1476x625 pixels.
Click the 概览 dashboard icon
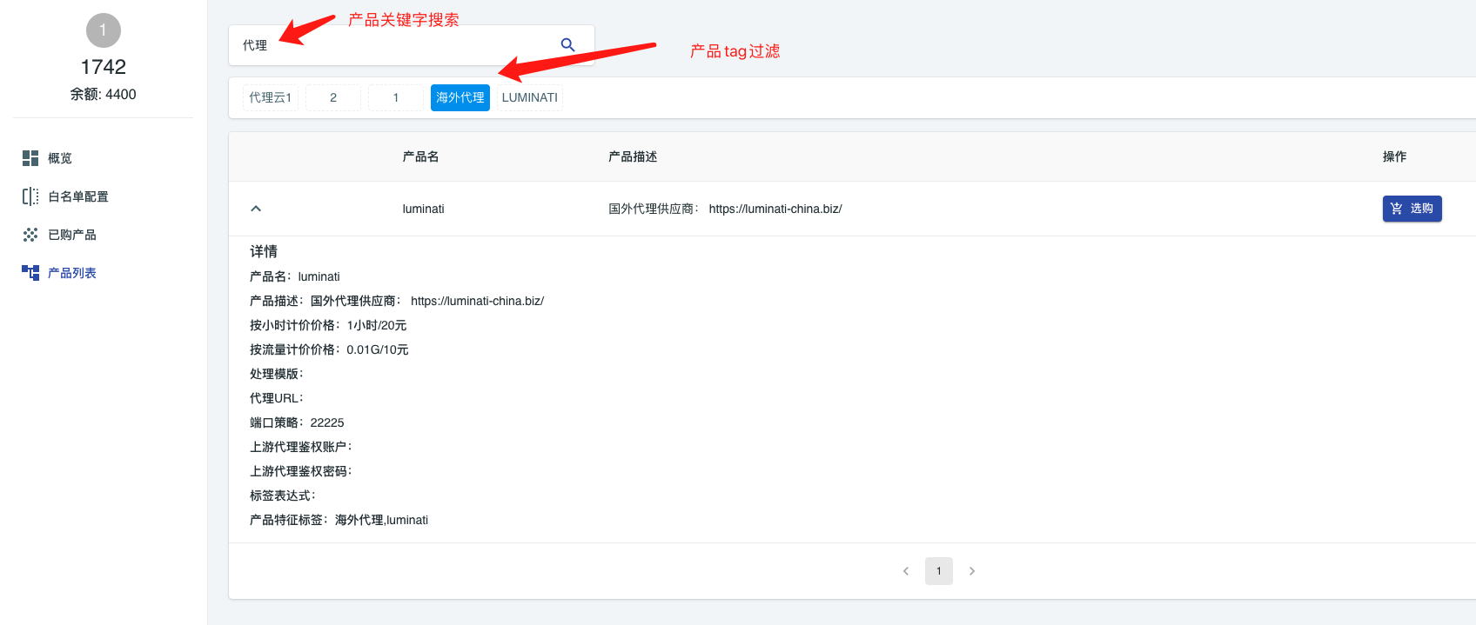pos(30,158)
